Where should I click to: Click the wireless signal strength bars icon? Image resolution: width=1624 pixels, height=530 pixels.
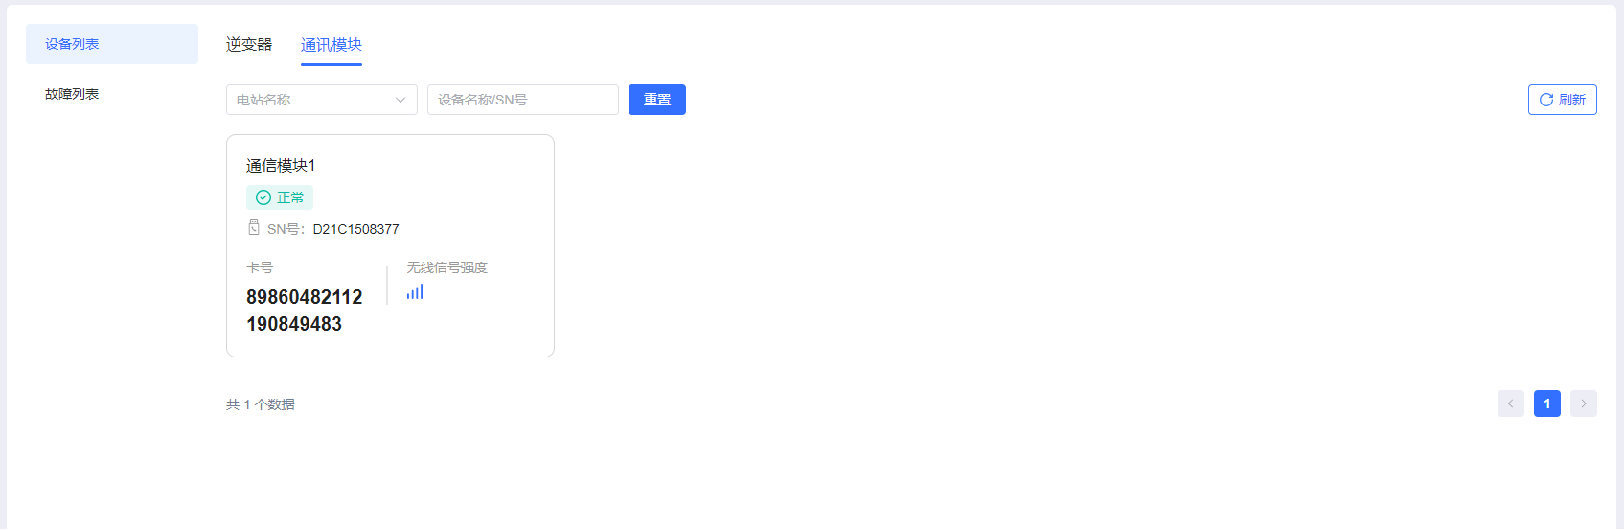coord(415,291)
